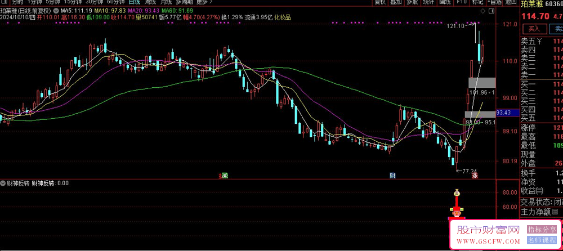563x251 pixels.
Task: Click the 珀莱雅(日线.前复权) chart title
Action: coord(26,11)
